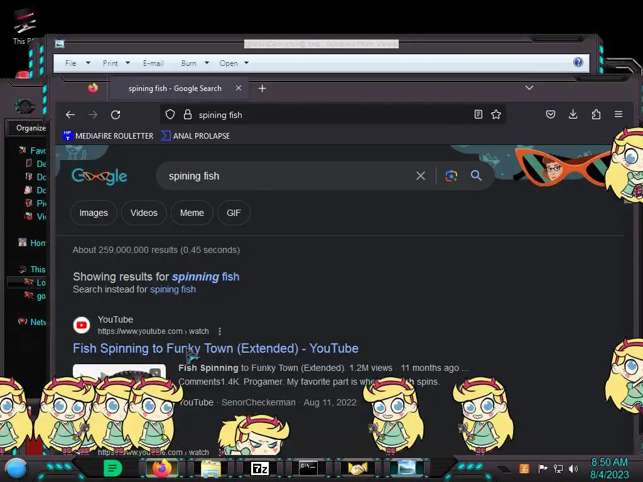Open a new Firefox tab
Screen dimensions: 643x482
pos(262,88)
